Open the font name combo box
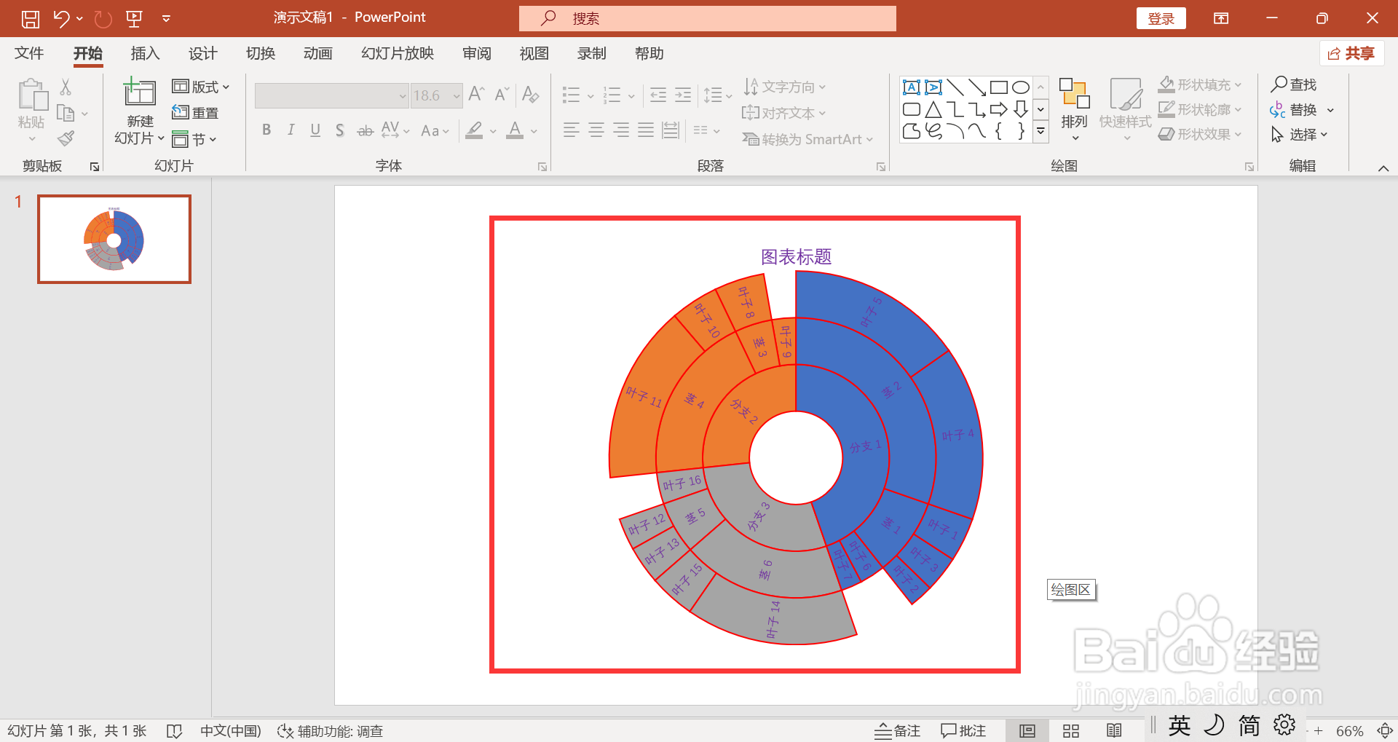This screenshot has width=1398, height=742. (x=331, y=95)
